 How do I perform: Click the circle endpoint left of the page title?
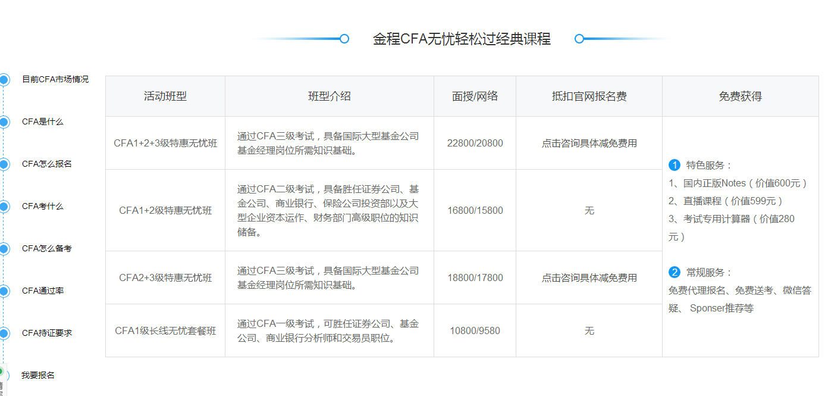(x=344, y=39)
